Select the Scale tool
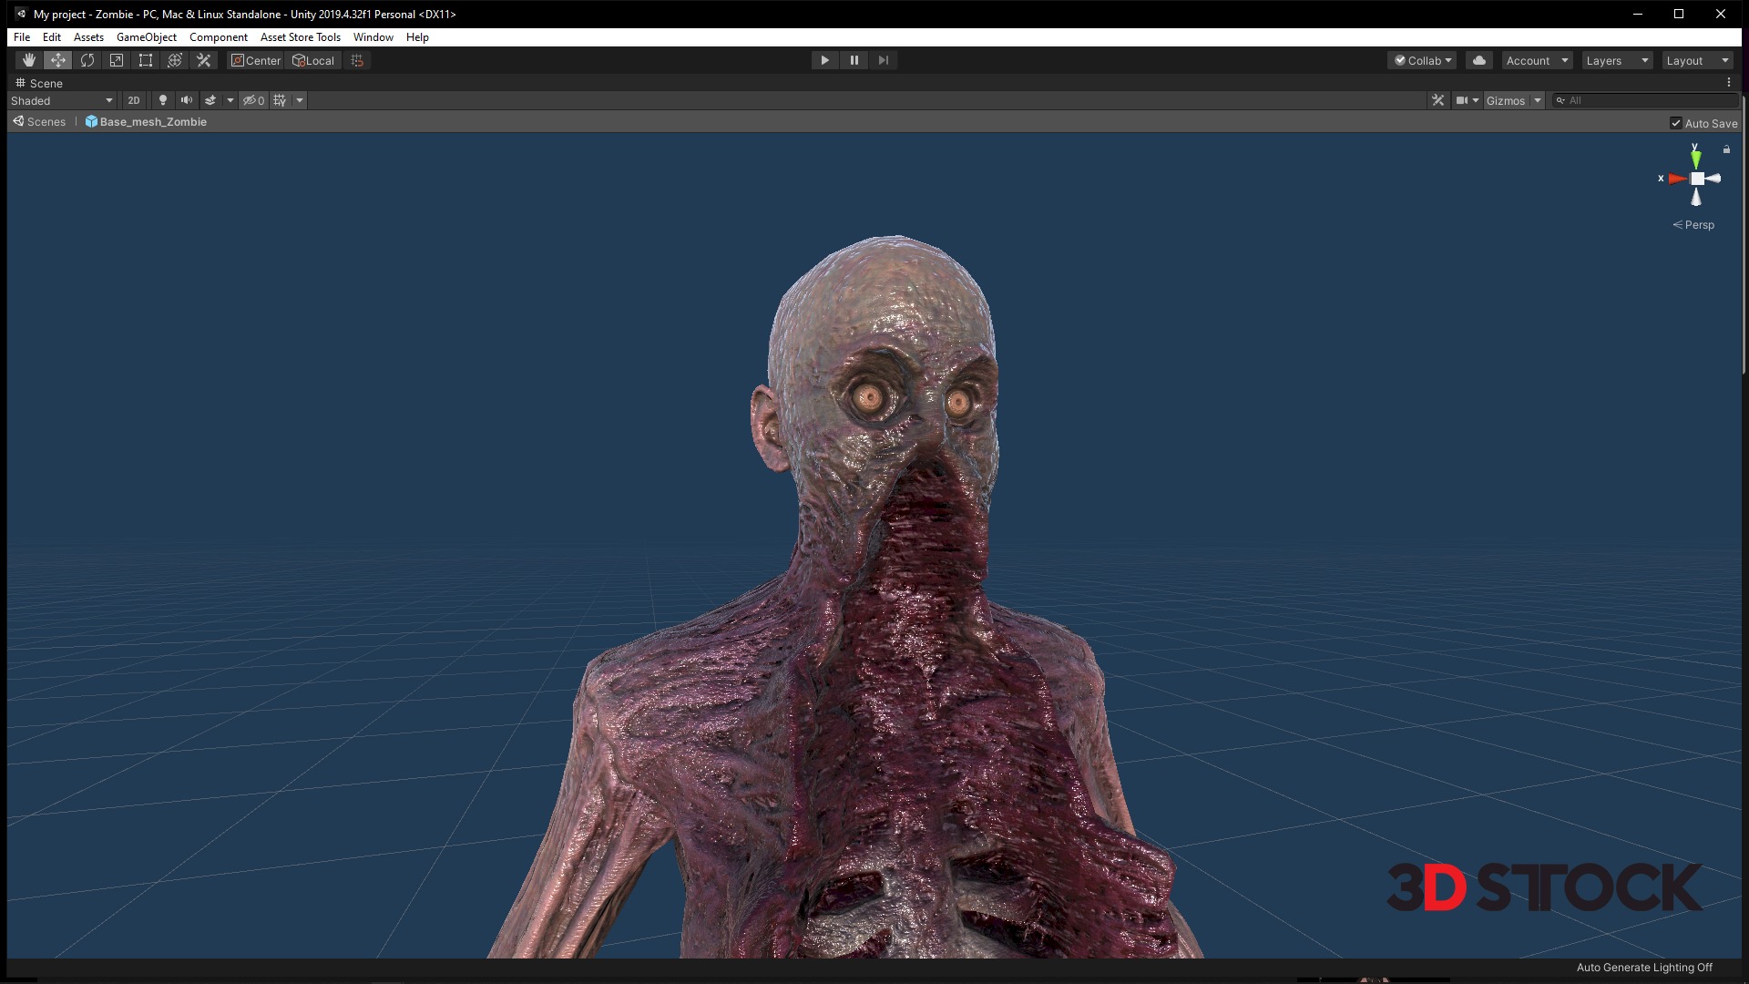Viewport: 1749px width, 984px height. [117, 60]
